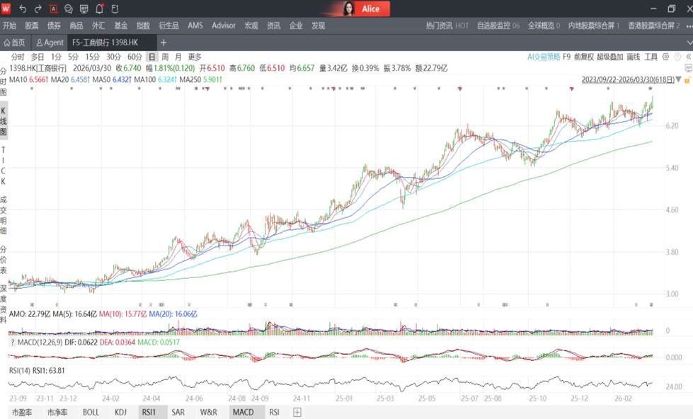
Task: Open the chat message bubble icon
Action: [69, 8]
